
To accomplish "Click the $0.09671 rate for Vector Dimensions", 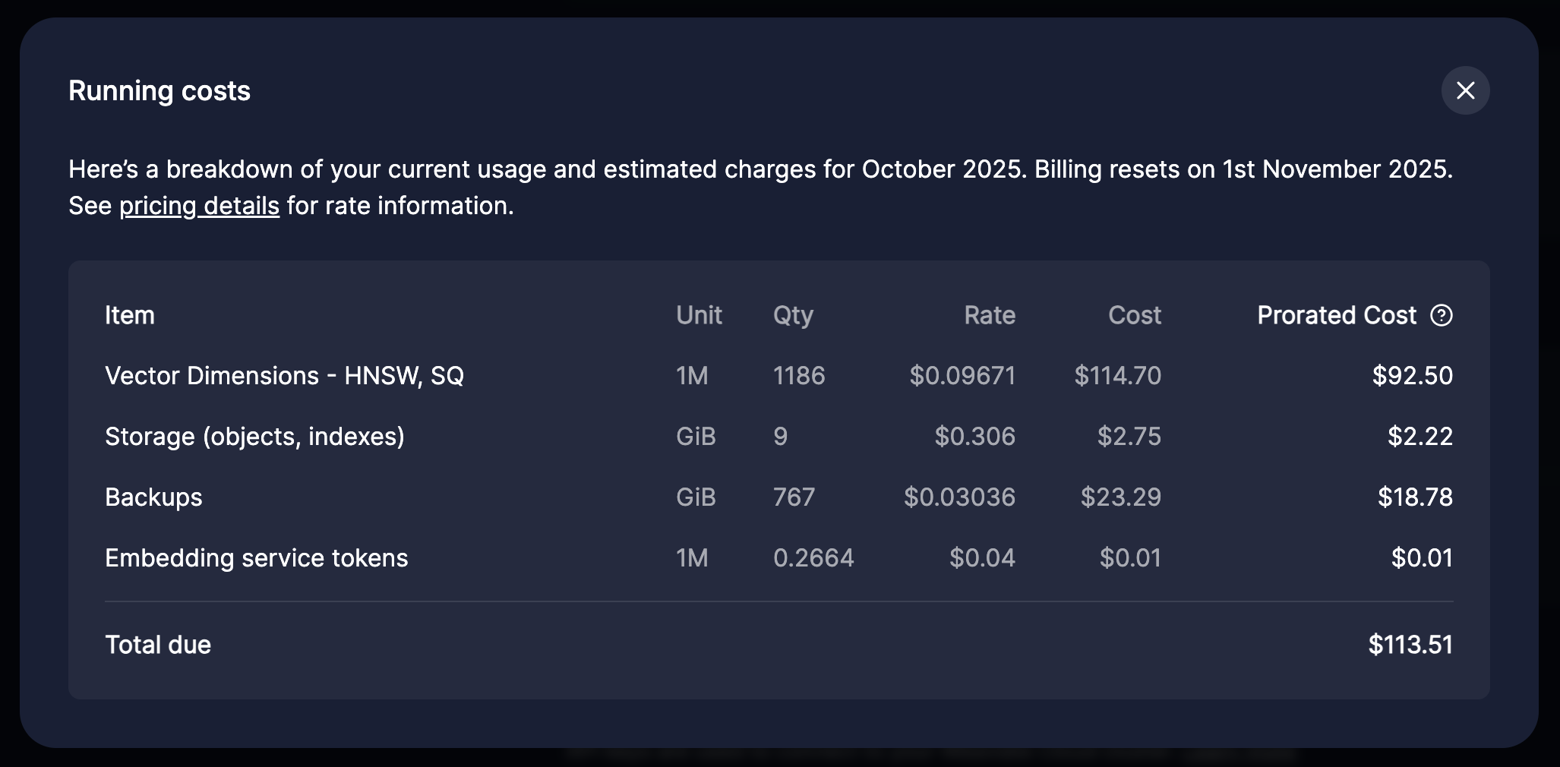I will [962, 375].
